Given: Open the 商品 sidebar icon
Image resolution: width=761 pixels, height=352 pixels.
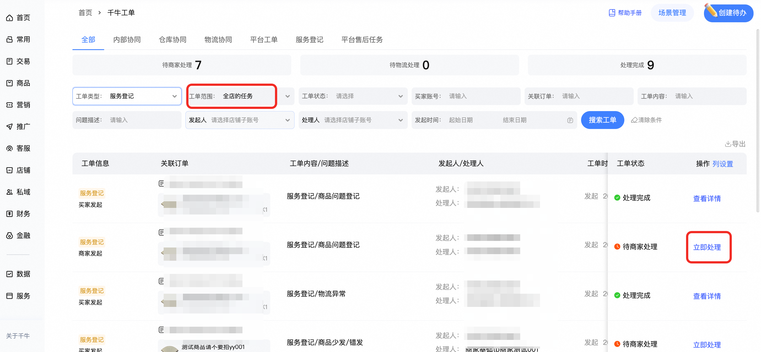Looking at the screenshot, I should tap(9, 83).
